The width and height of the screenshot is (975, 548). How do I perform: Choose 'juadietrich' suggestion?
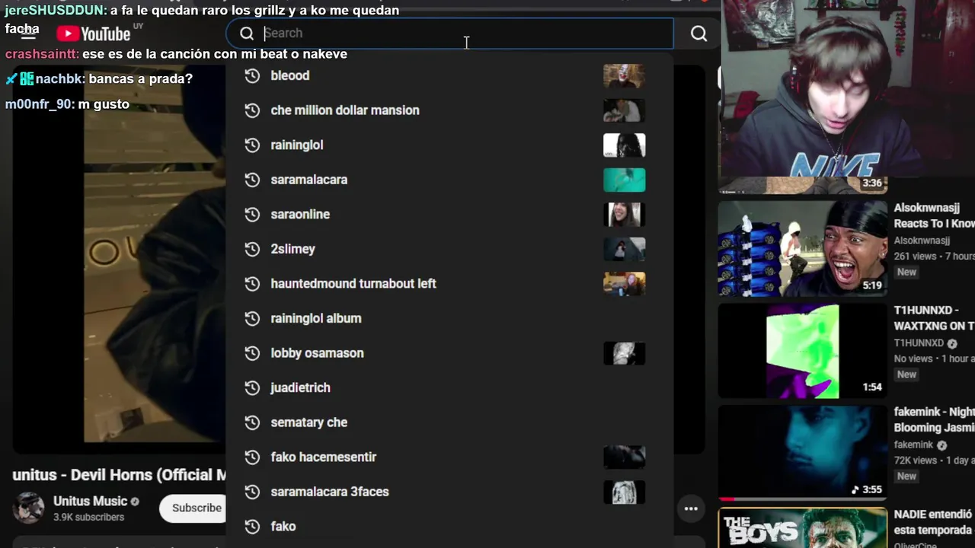click(449, 387)
